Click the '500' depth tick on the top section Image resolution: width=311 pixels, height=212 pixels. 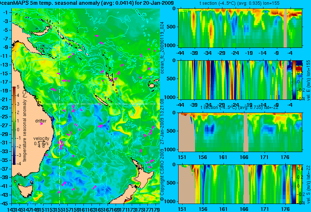tap(171, 27)
